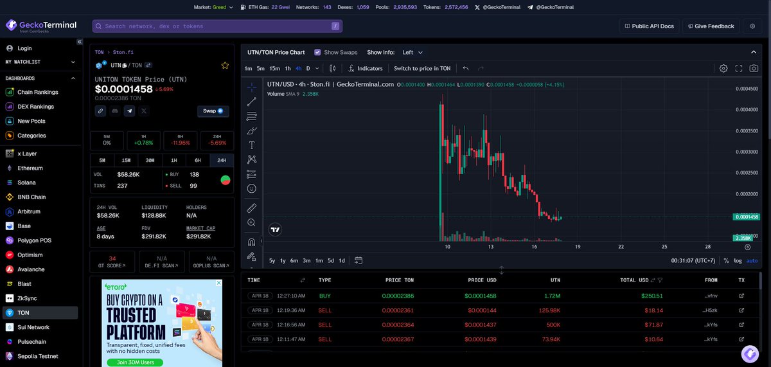The image size is (771, 367).
Task: Open the token Discord link
Action: (115, 111)
